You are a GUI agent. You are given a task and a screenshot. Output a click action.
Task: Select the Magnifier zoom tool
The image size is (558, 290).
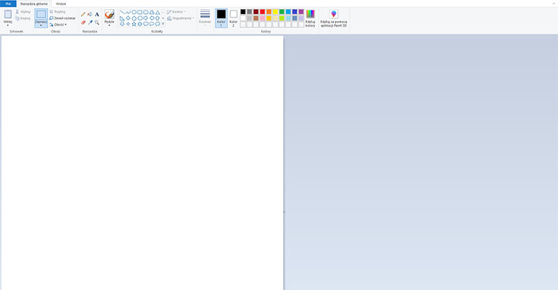97,22
